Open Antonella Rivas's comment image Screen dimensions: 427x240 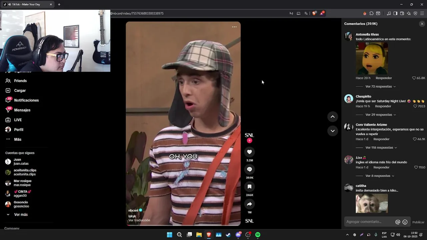pyautogui.click(x=372, y=58)
